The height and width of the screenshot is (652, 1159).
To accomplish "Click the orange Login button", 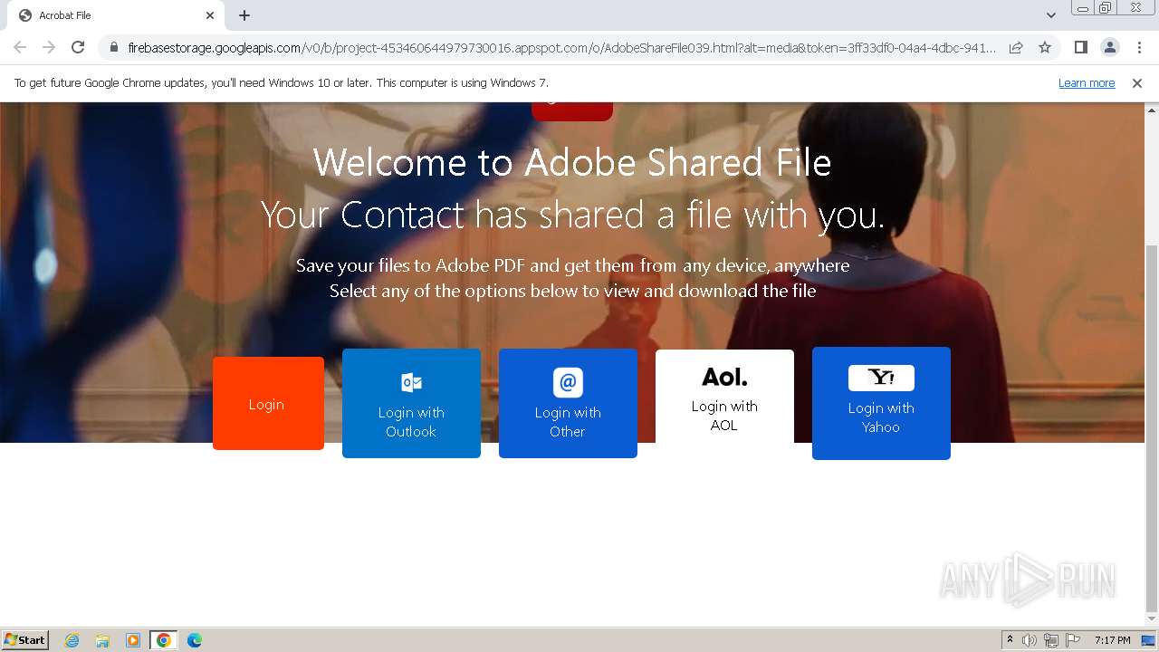I will pyautogui.click(x=268, y=404).
